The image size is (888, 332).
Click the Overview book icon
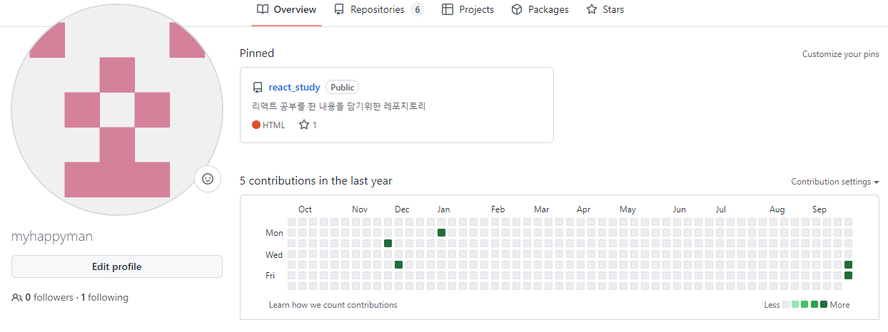click(263, 9)
